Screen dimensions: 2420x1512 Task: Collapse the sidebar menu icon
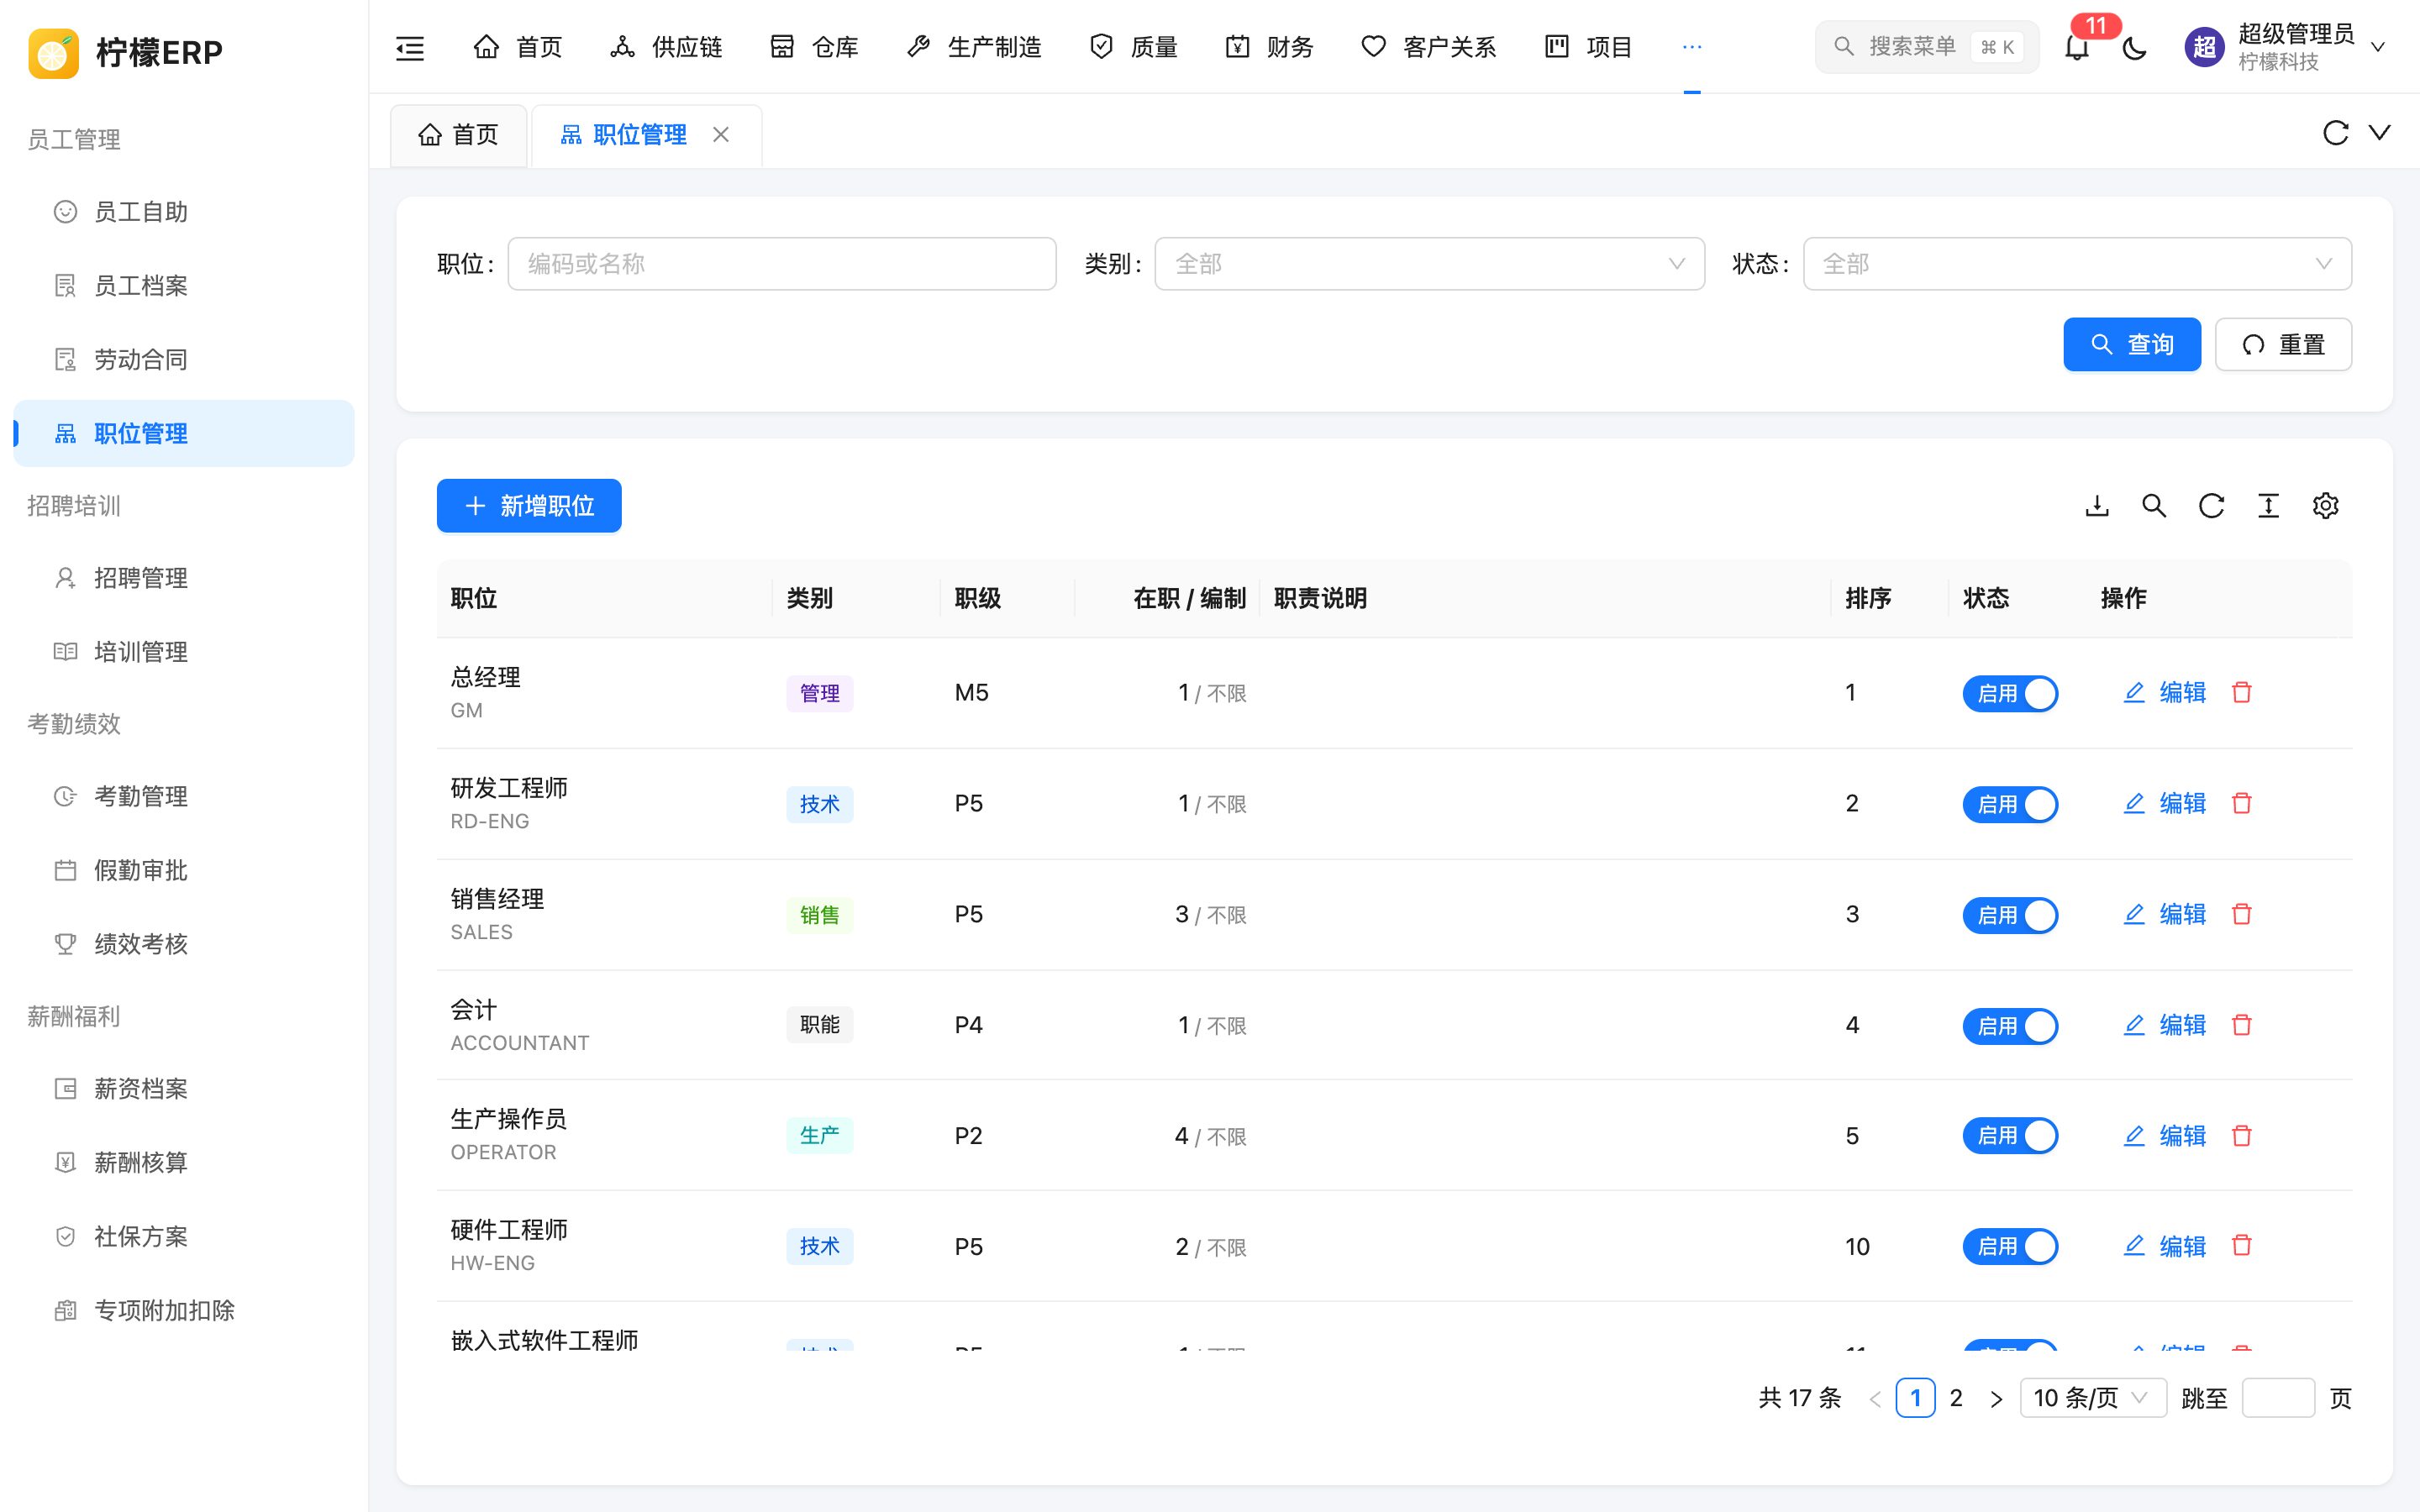[410, 47]
